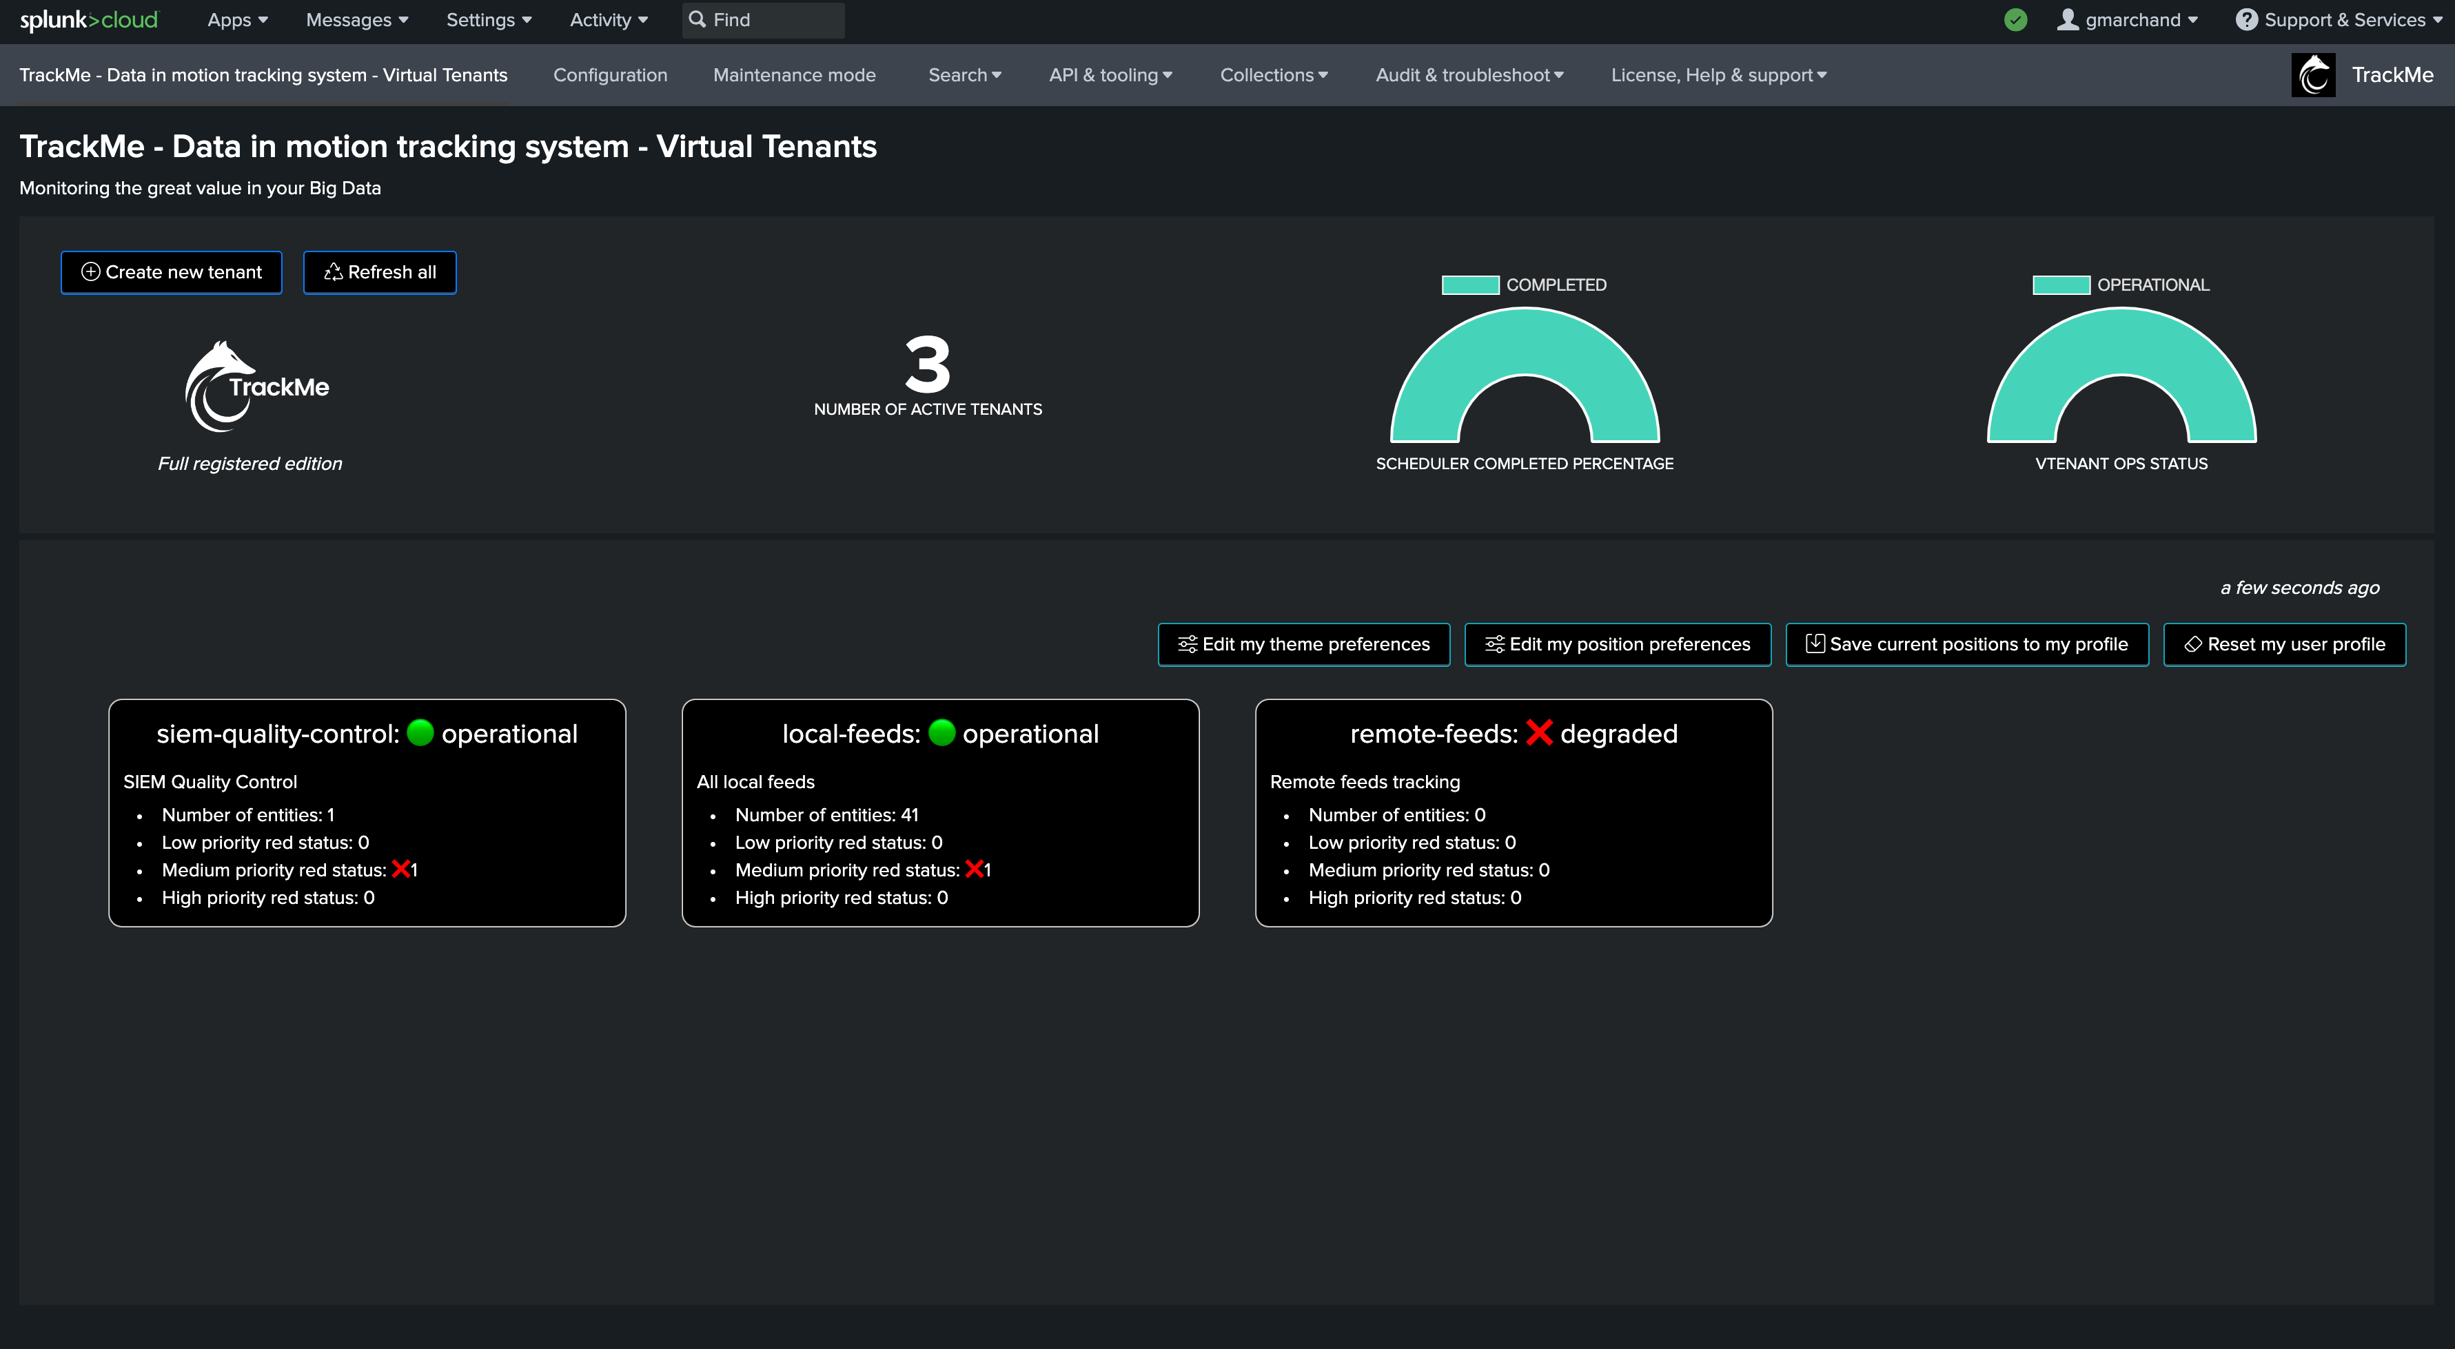Click red X beside local-feeds medium priority

pyautogui.click(x=974, y=869)
